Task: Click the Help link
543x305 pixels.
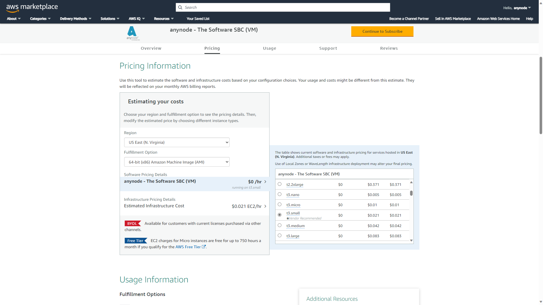Action: (529, 19)
